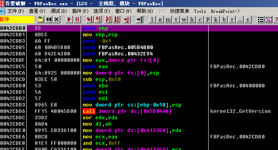This screenshot has height=150, width=278.
Task: Click the Trace Over toolbar icon
Action: tap(116, 19)
